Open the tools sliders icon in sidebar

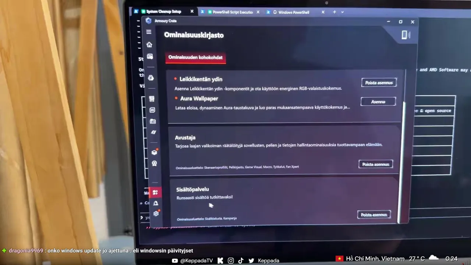[x=152, y=99]
